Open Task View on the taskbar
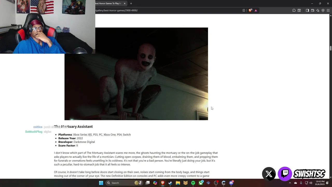 point(148,183)
